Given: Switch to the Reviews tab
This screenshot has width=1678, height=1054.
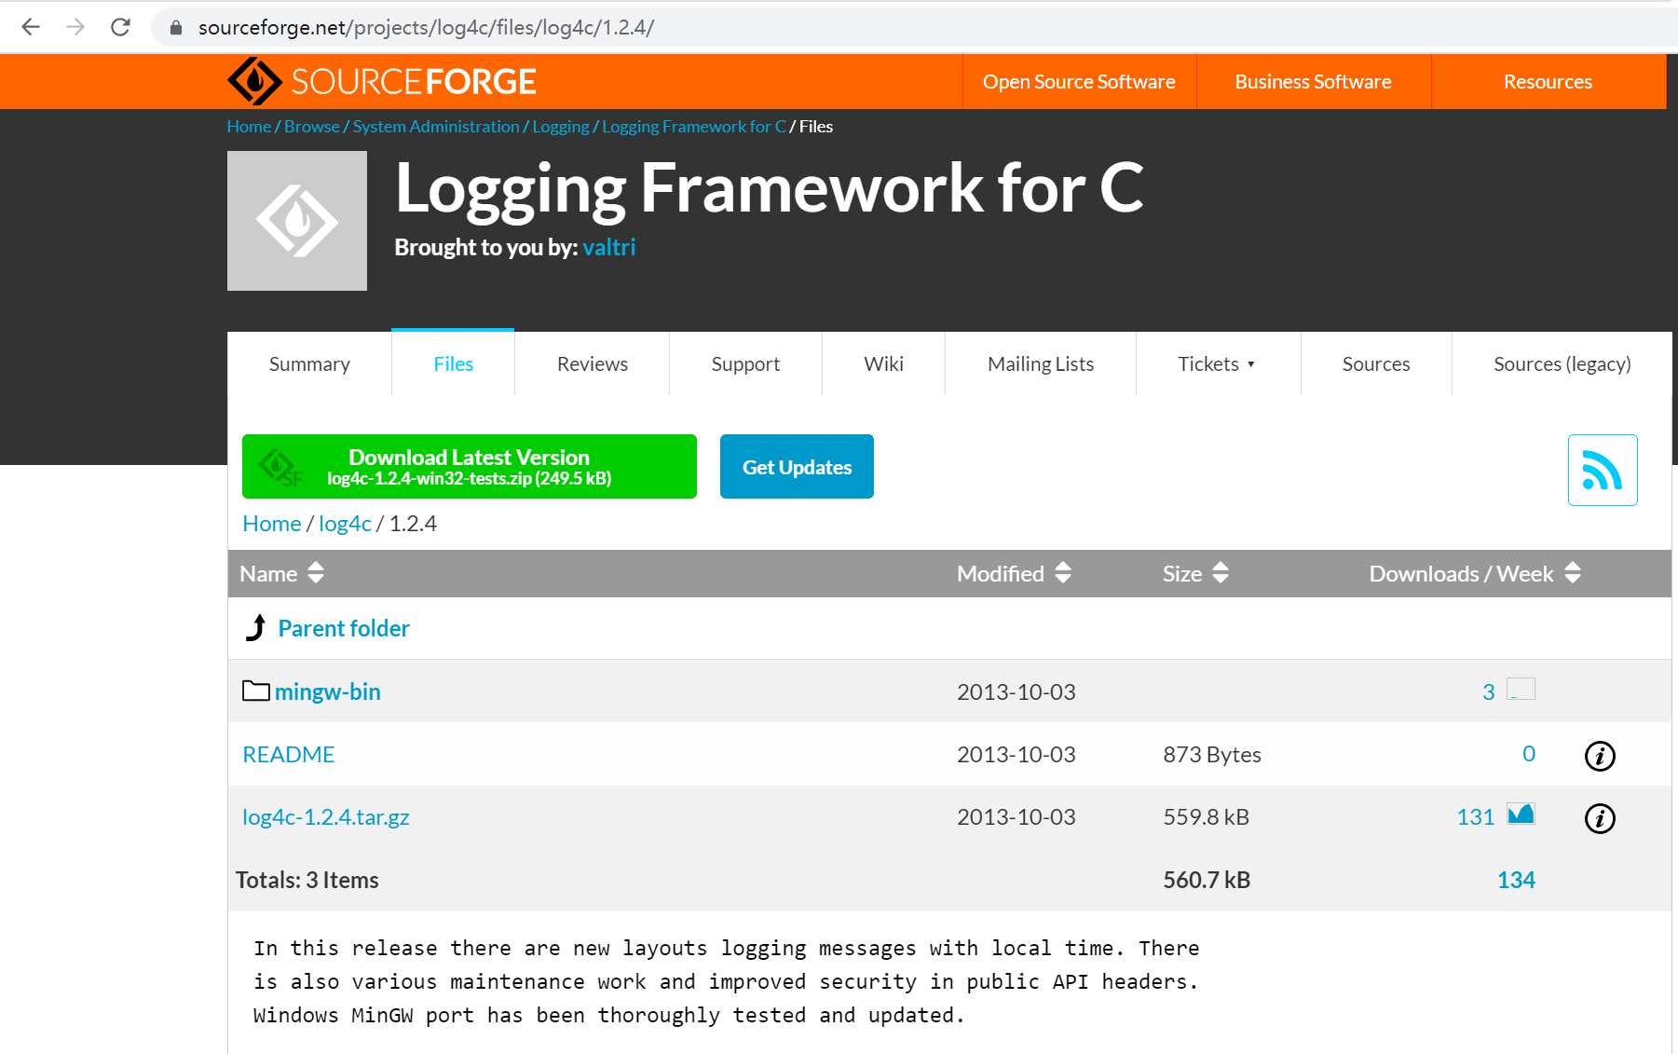Looking at the screenshot, I should 592,363.
